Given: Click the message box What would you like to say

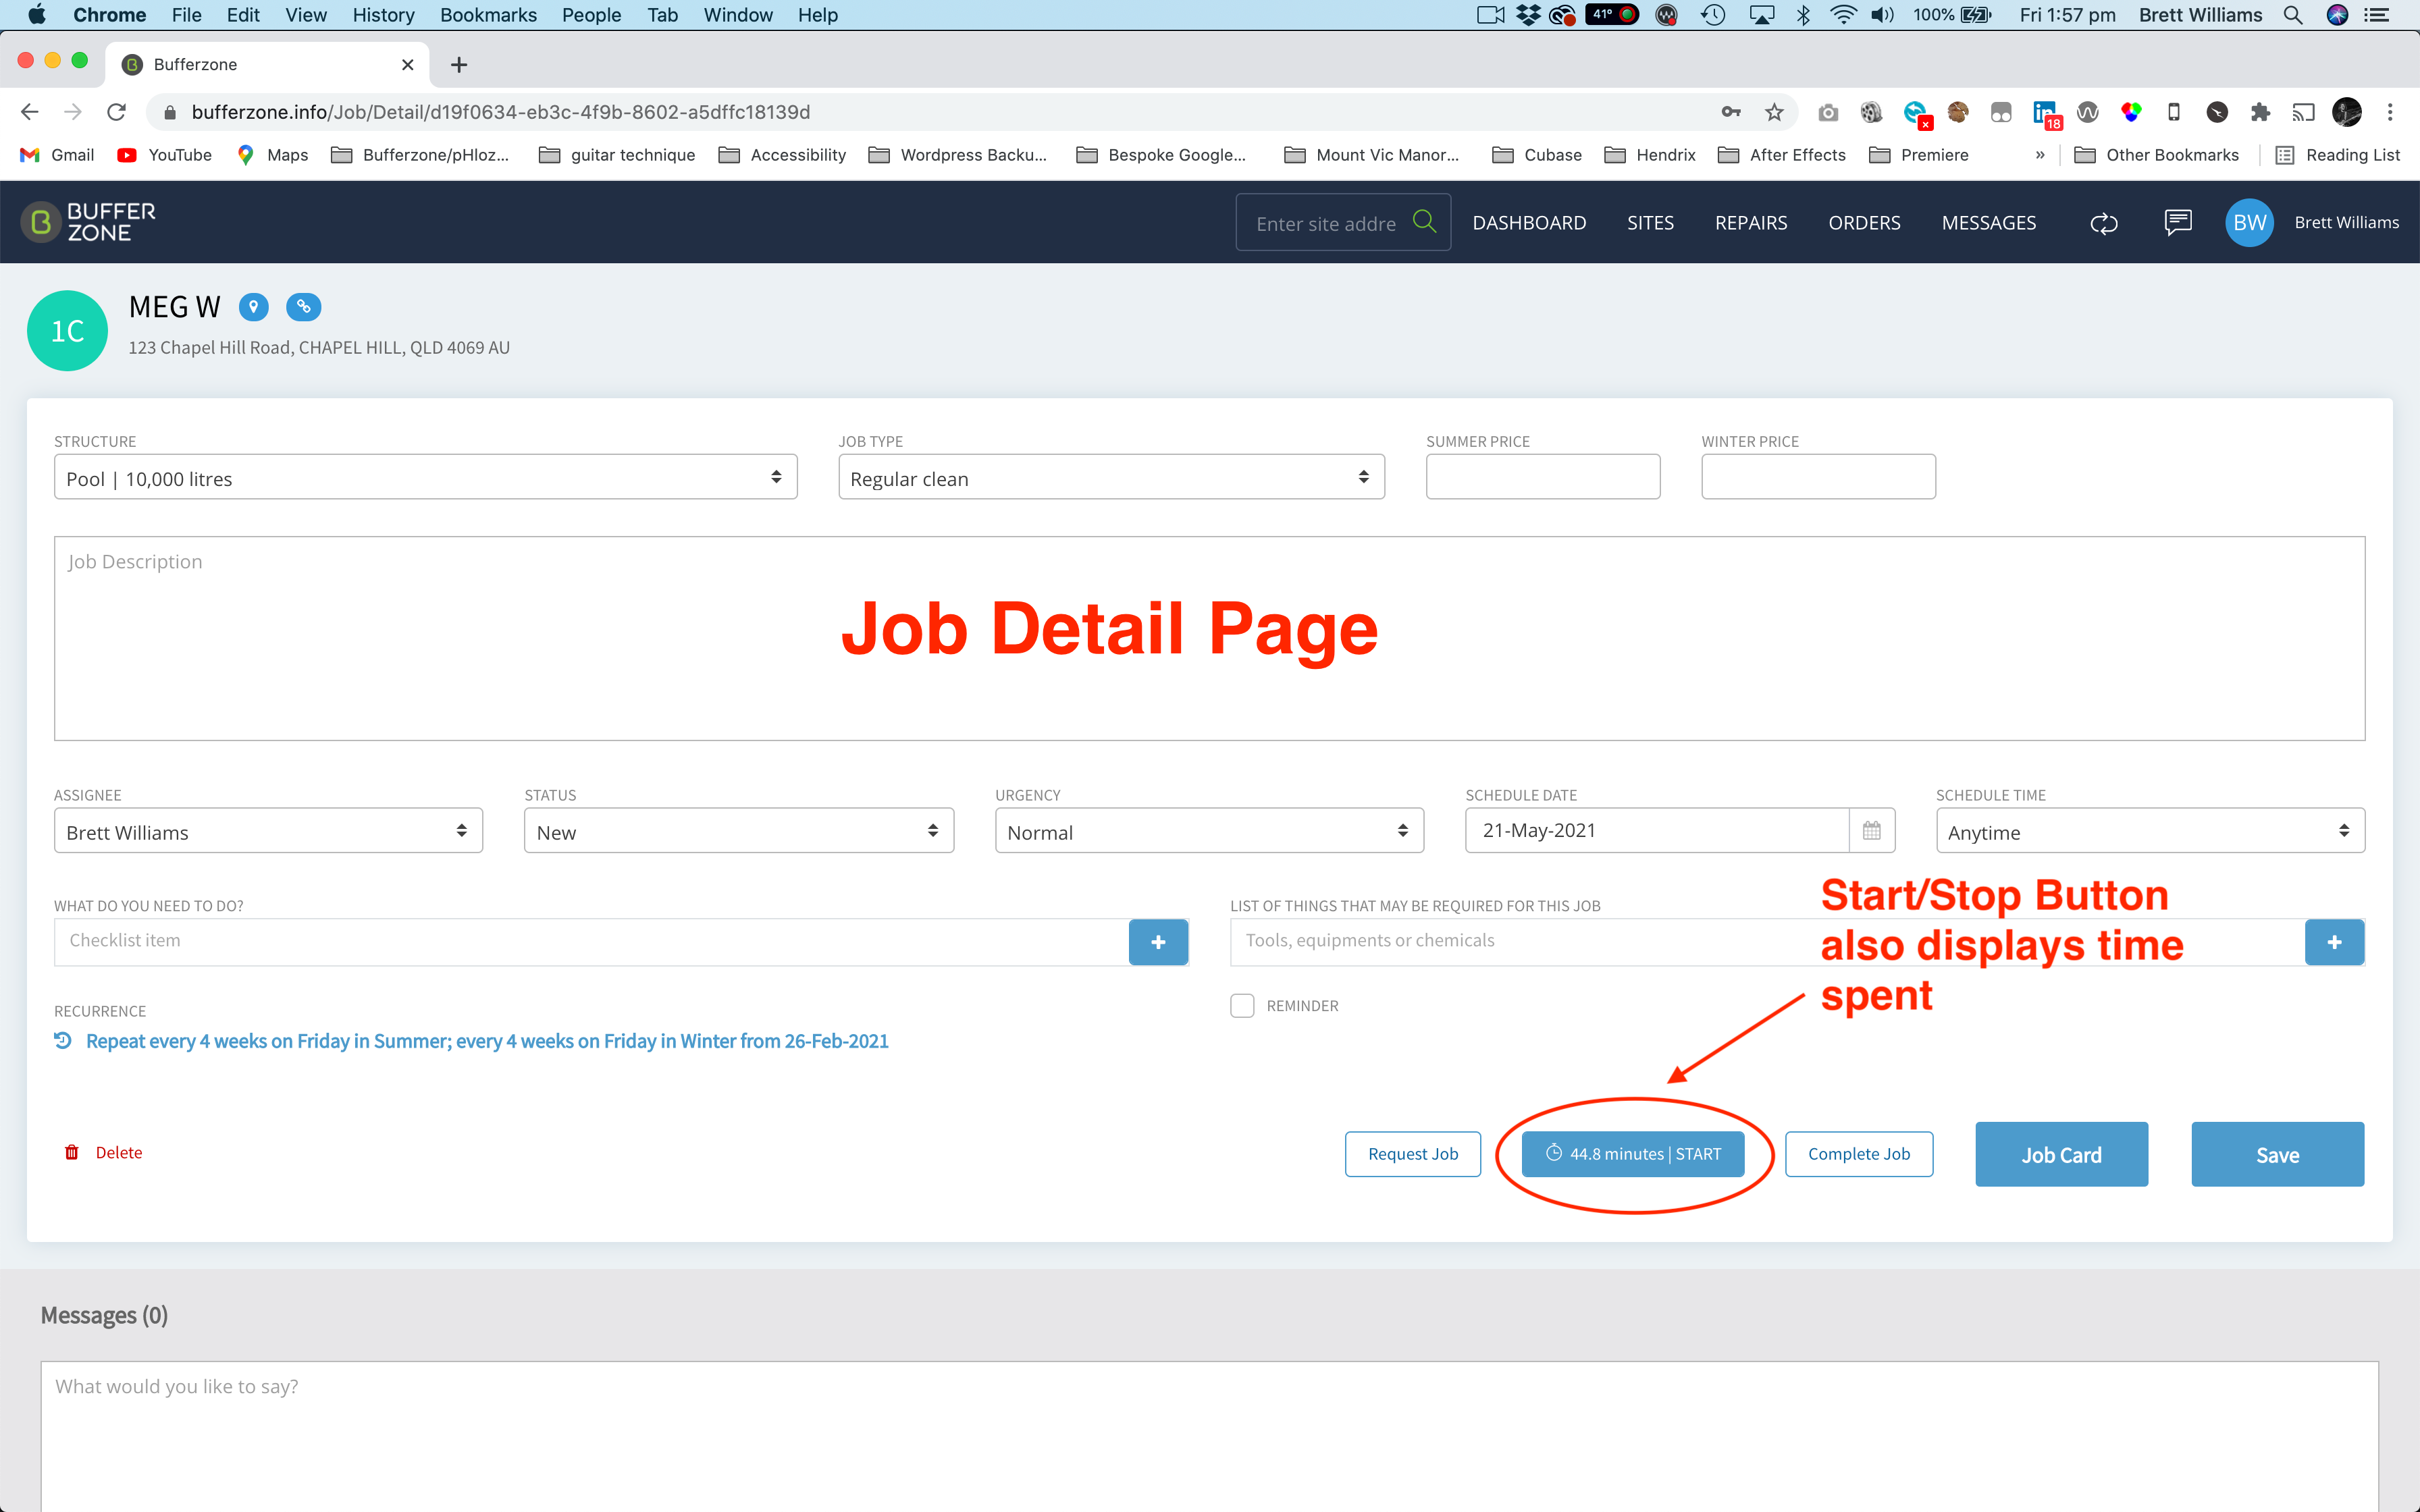Looking at the screenshot, I should click(1209, 1436).
